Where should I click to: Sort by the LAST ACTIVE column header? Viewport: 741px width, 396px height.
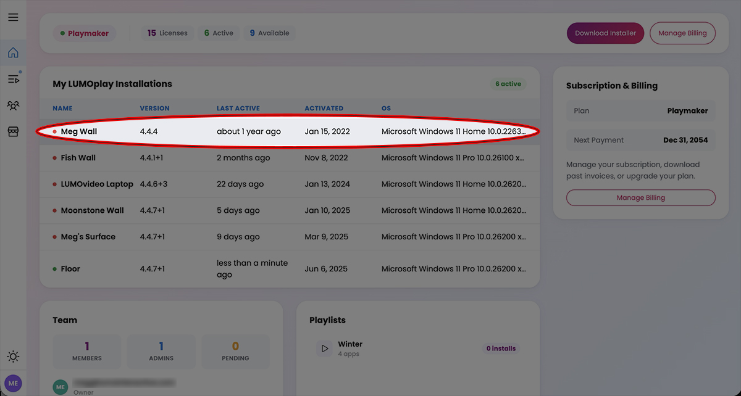[x=238, y=108]
